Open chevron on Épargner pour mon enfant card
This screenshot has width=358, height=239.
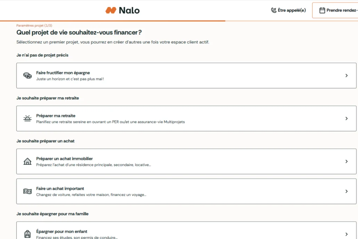346,234
